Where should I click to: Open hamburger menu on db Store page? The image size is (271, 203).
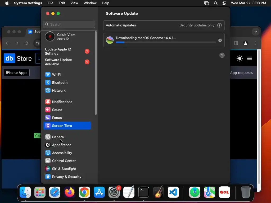pos(249,58)
